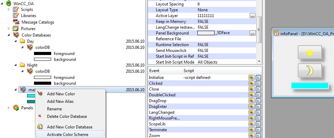Expand the Panels tree node
The width and height of the screenshot is (334, 138).
(9, 108)
